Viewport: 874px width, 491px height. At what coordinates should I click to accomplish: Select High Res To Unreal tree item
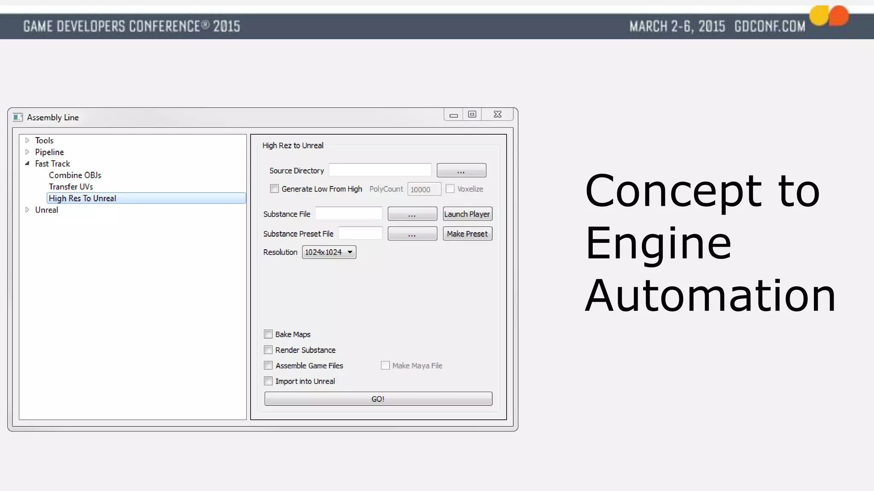(146, 198)
